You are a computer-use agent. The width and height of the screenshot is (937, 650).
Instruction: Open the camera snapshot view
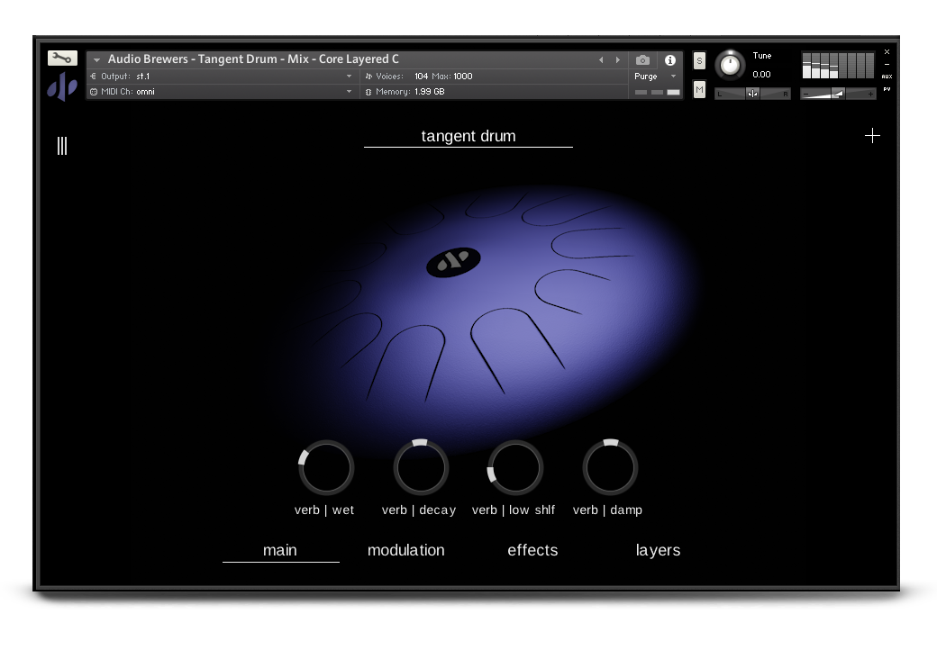(642, 60)
